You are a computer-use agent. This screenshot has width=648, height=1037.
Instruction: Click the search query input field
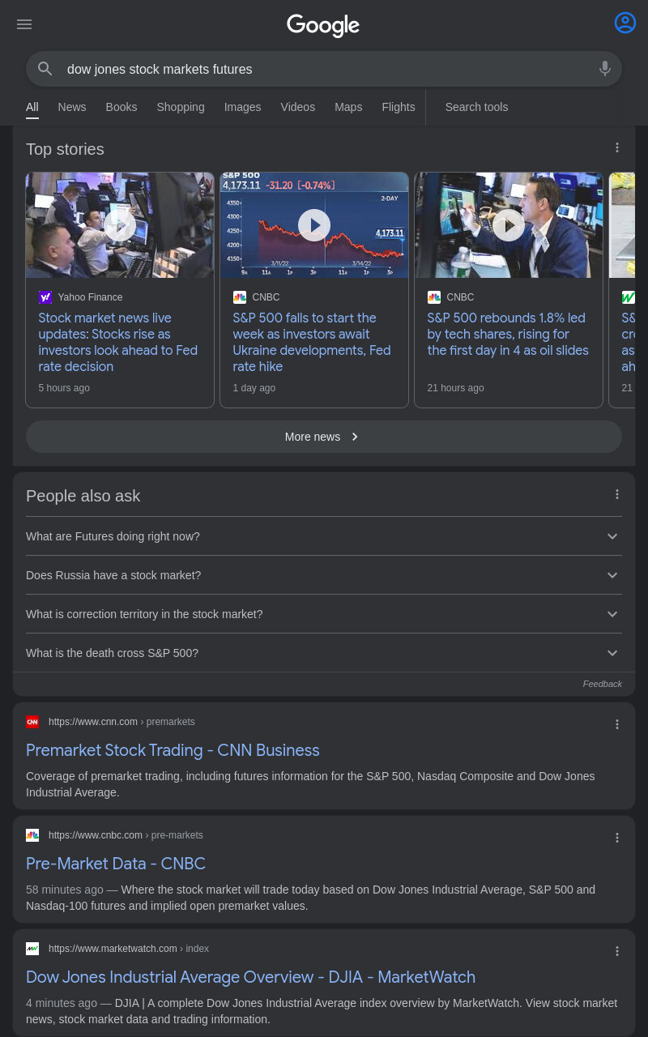click(x=324, y=69)
